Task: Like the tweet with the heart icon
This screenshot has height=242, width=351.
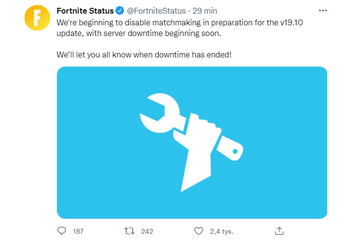Action: tap(198, 231)
